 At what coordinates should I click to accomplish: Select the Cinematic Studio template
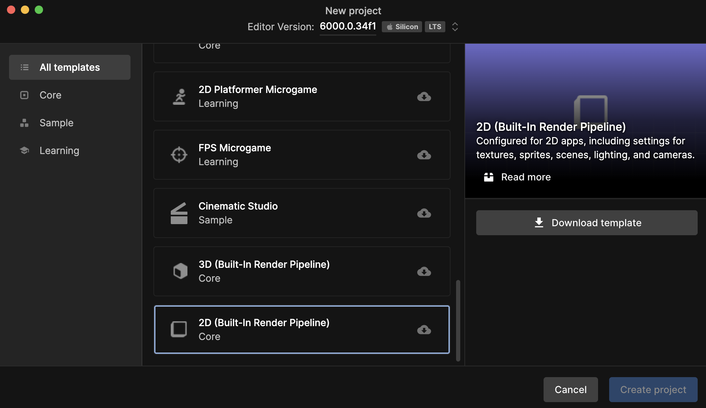tap(302, 213)
